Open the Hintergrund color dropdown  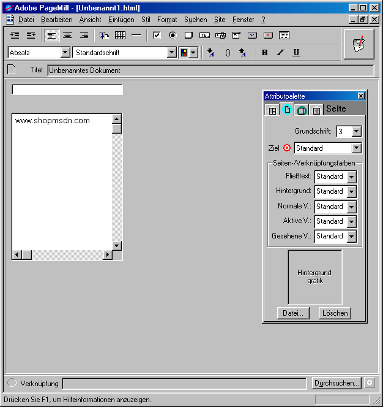pos(351,192)
